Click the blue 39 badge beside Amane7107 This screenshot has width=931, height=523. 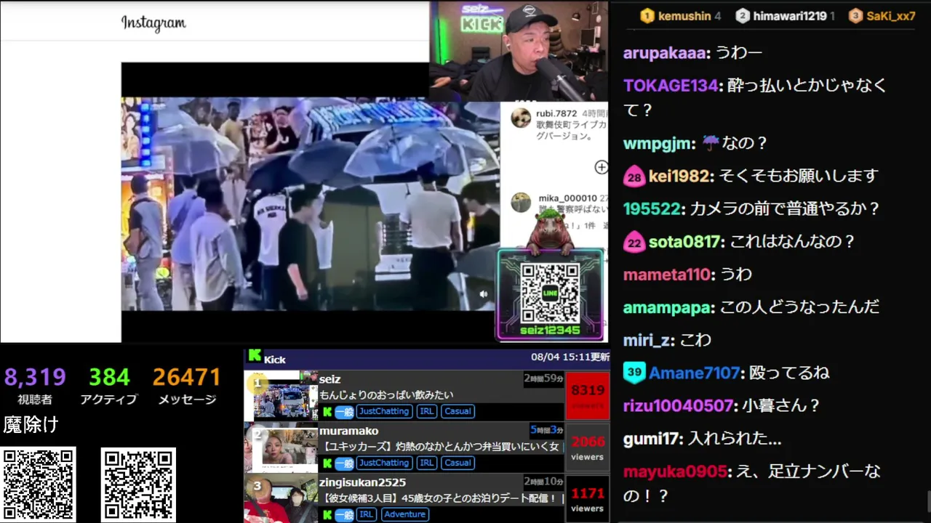[x=634, y=373]
